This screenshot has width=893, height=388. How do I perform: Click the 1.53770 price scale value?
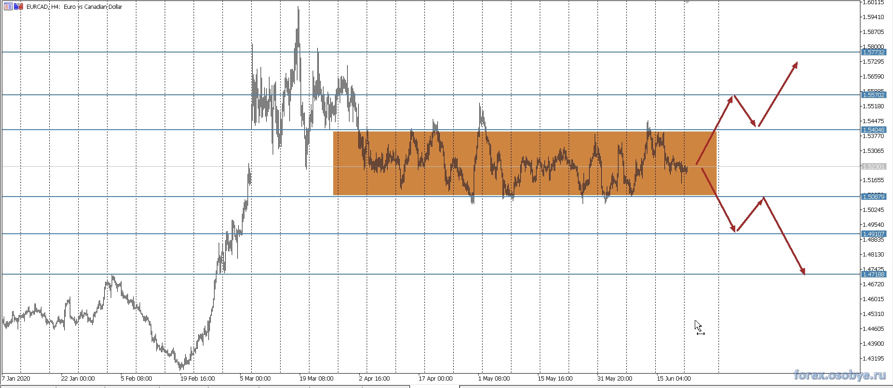pos(873,136)
